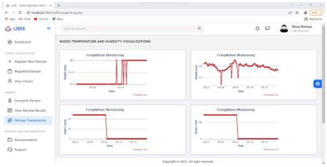Viewport: 327px width, 167px height.
Task: Open notifications via the bell icon
Action: pos(257,29)
